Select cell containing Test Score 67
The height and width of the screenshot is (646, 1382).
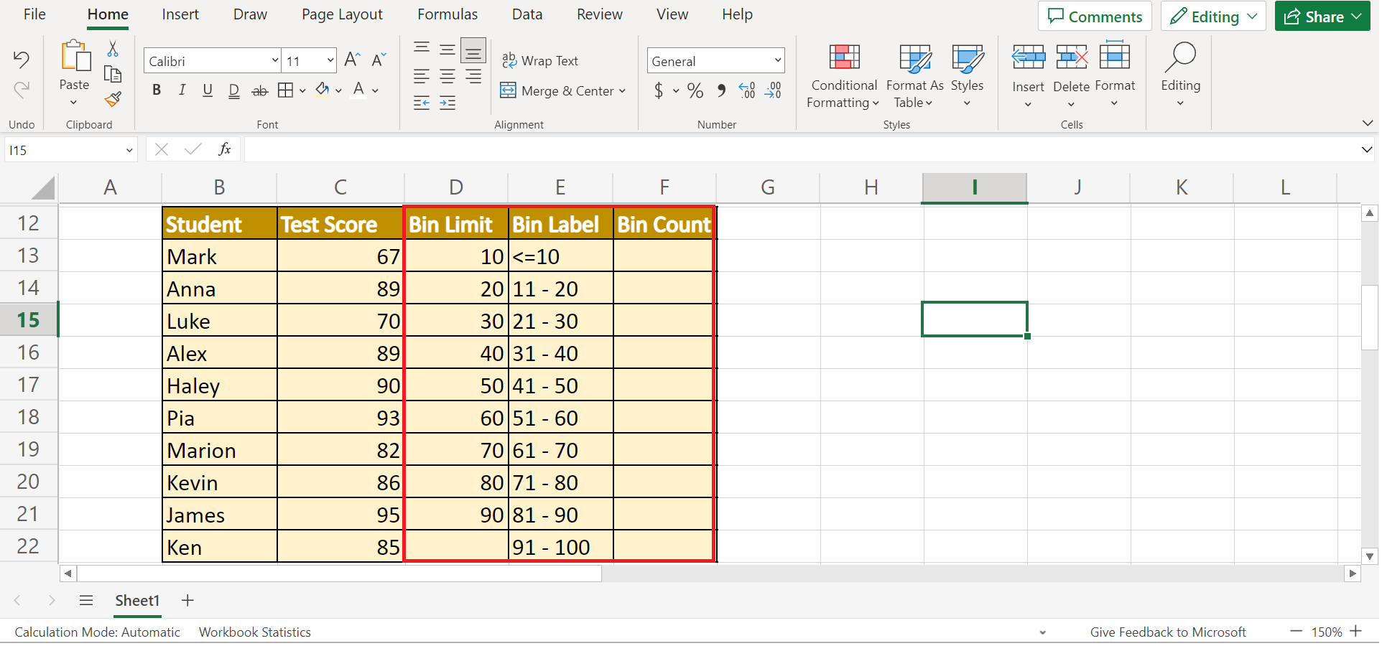coord(340,256)
